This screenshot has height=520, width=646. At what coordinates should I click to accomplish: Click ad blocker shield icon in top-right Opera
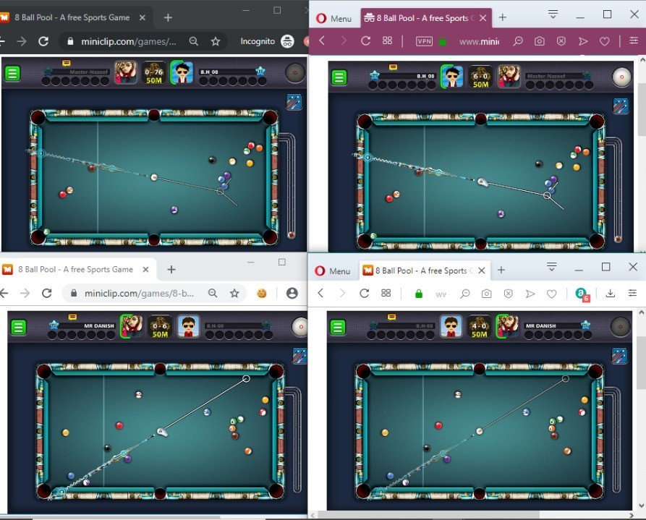coord(561,41)
